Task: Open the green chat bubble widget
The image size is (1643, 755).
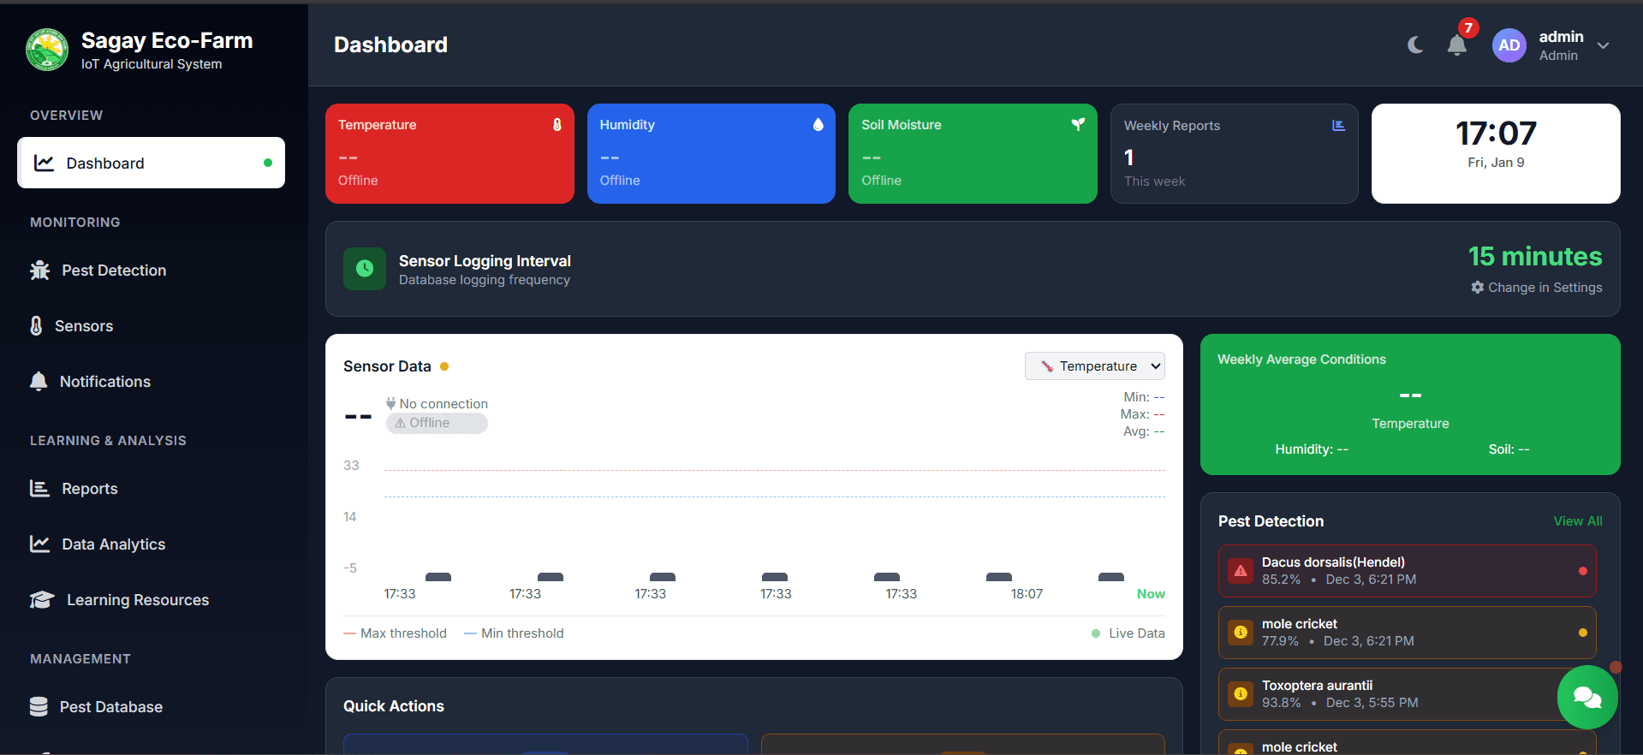Action: click(1587, 697)
